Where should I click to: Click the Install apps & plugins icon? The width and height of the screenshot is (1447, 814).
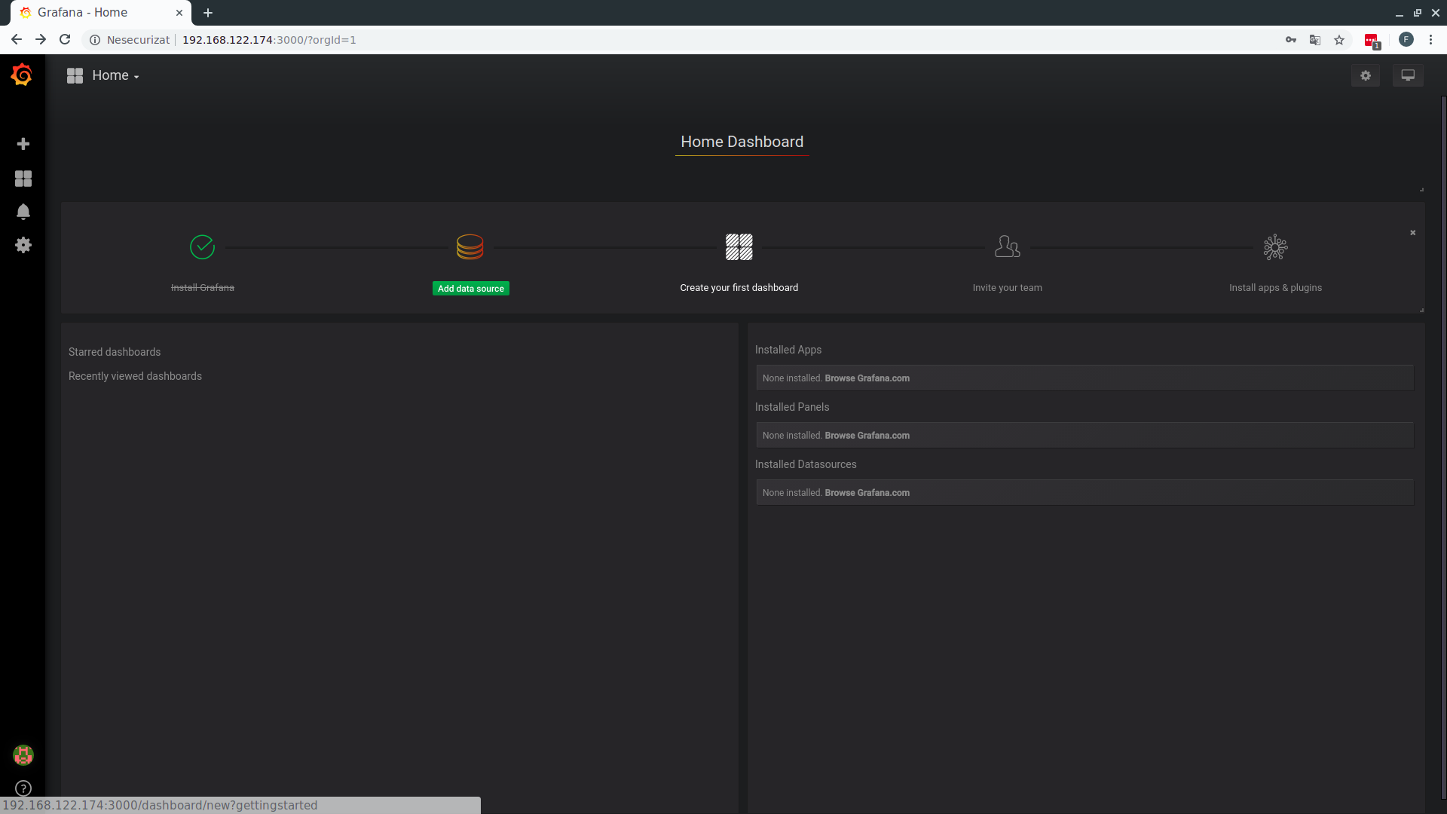coord(1276,247)
